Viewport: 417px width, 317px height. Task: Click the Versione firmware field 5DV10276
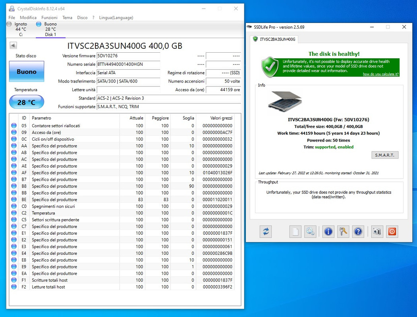(128, 56)
